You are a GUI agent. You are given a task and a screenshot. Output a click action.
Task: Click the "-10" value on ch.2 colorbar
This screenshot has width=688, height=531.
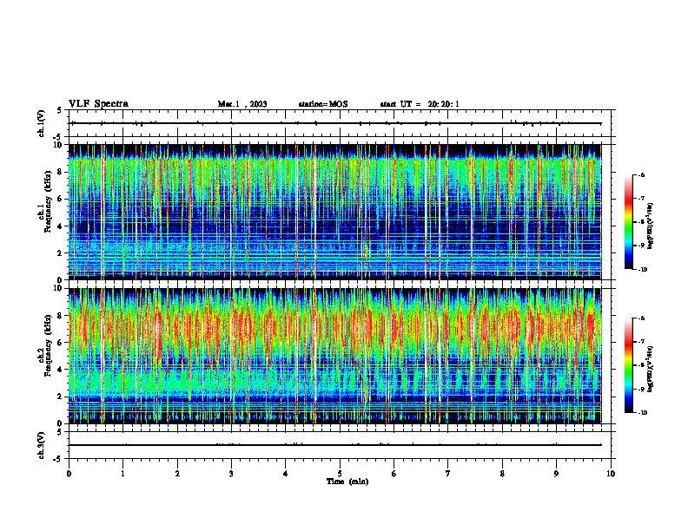(643, 413)
